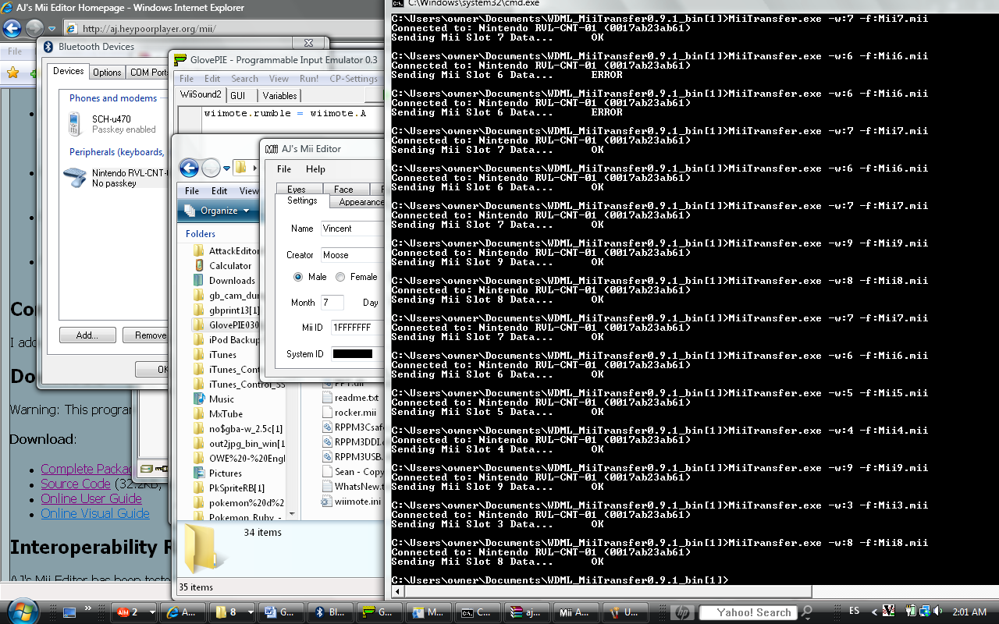The image size is (999, 624).
Task: Open the Help menu in Mii Editor
Action: (315, 169)
